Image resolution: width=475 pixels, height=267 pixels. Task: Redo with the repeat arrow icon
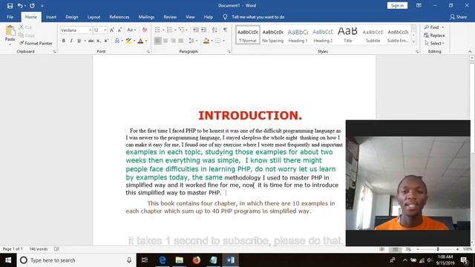tap(32, 6)
